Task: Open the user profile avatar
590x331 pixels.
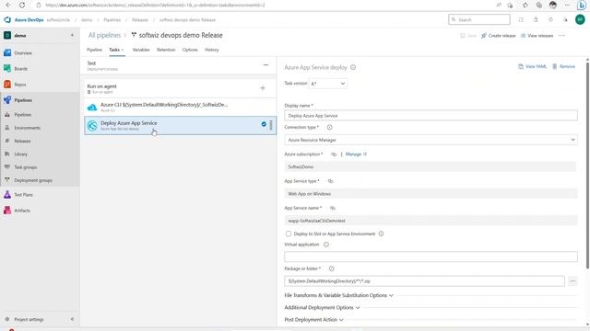Action: click(x=580, y=19)
